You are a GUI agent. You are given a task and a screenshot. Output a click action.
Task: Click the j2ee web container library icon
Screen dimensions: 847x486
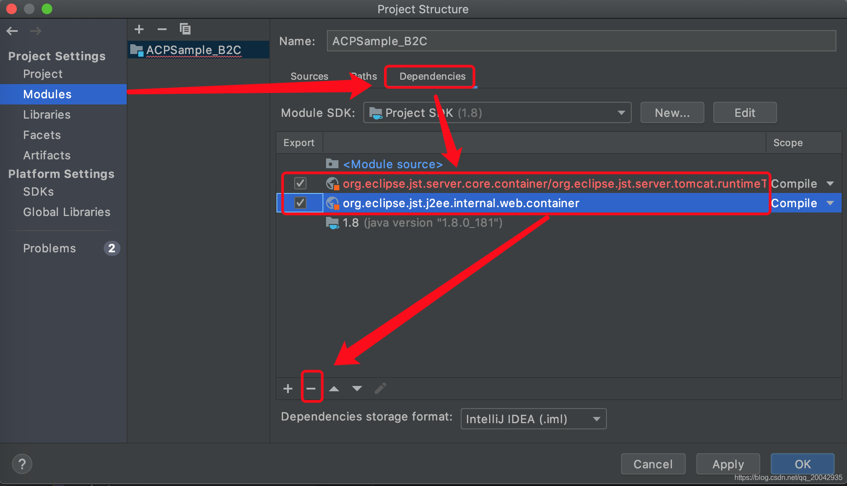(332, 203)
